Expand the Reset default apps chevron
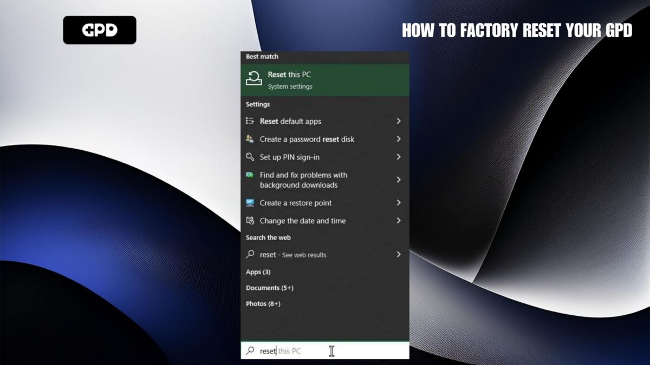This screenshot has width=650, height=365. click(398, 121)
